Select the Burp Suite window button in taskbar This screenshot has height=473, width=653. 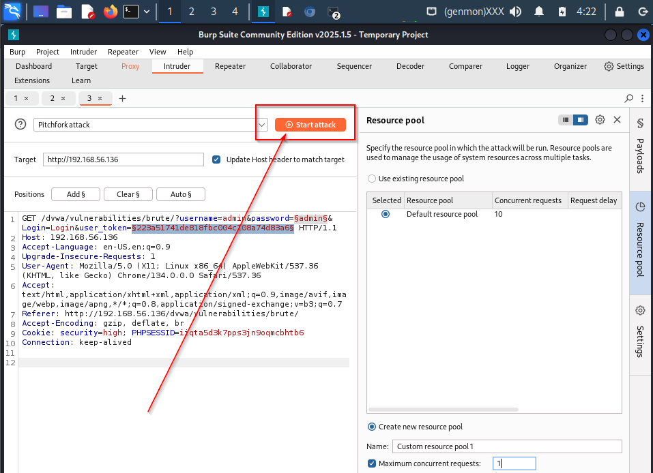263,11
